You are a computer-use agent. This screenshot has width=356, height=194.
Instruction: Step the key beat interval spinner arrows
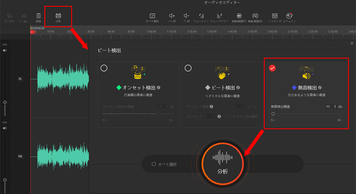(244, 107)
